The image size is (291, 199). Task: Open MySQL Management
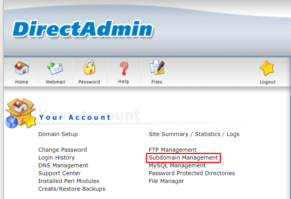pyautogui.click(x=177, y=165)
